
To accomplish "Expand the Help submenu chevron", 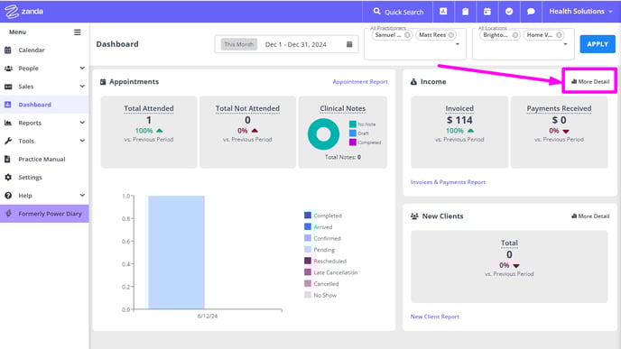I will tap(82, 196).
